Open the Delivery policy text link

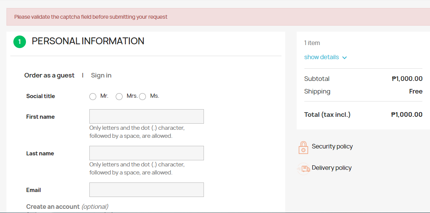[331, 168]
